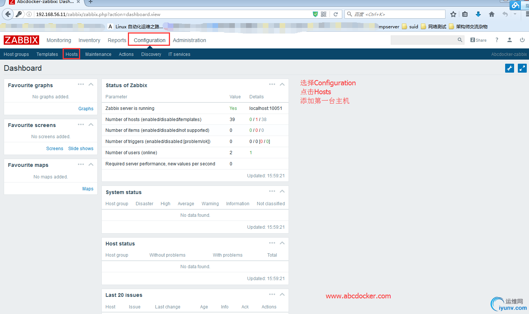Select Hosts submenu item
The height and width of the screenshot is (314, 529).
coord(72,54)
